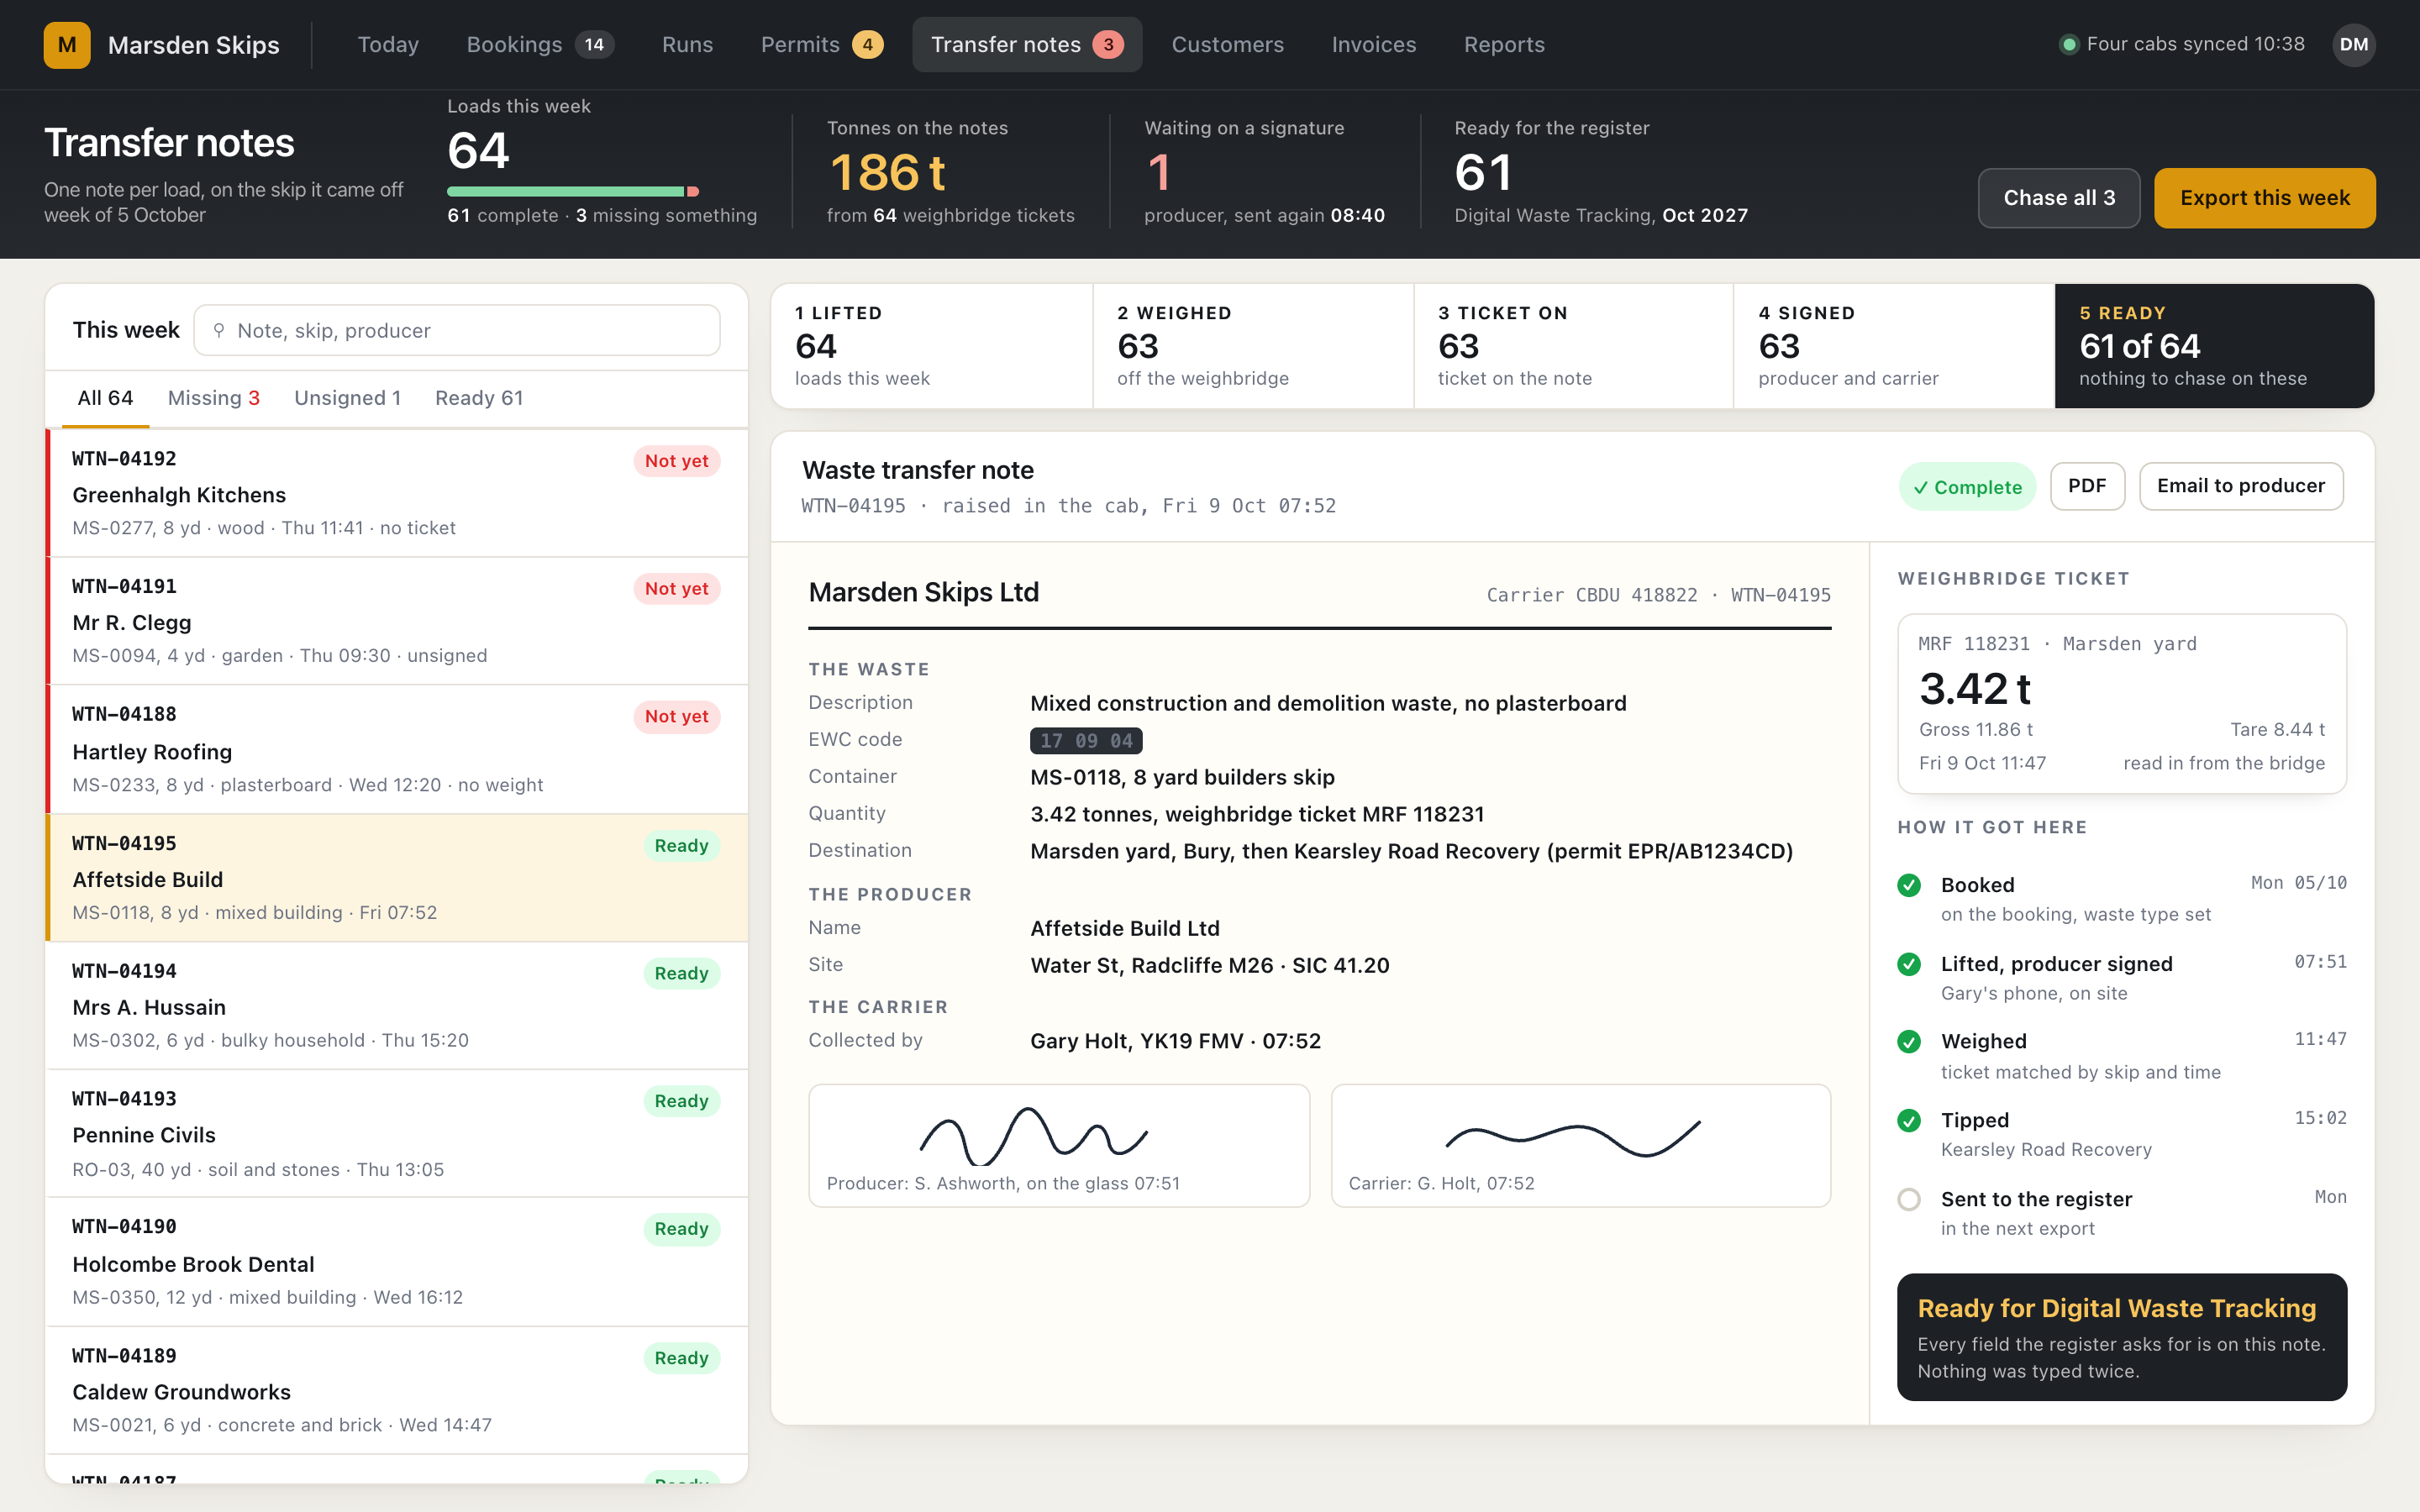Screen dimensions: 2420x1512
Task: Select the 3 Ticket On stage card
Action: point(1573,346)
